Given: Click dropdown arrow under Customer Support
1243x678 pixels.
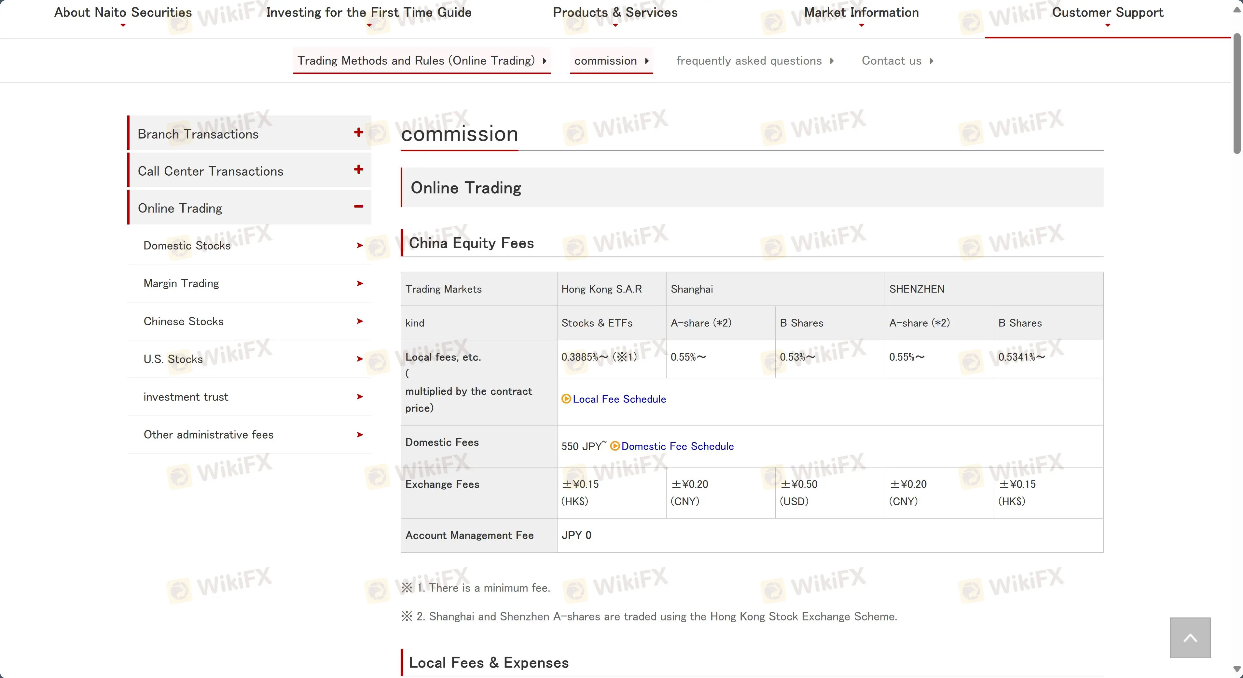Looking at the screenshot, I should click(x=1107, y=25).
